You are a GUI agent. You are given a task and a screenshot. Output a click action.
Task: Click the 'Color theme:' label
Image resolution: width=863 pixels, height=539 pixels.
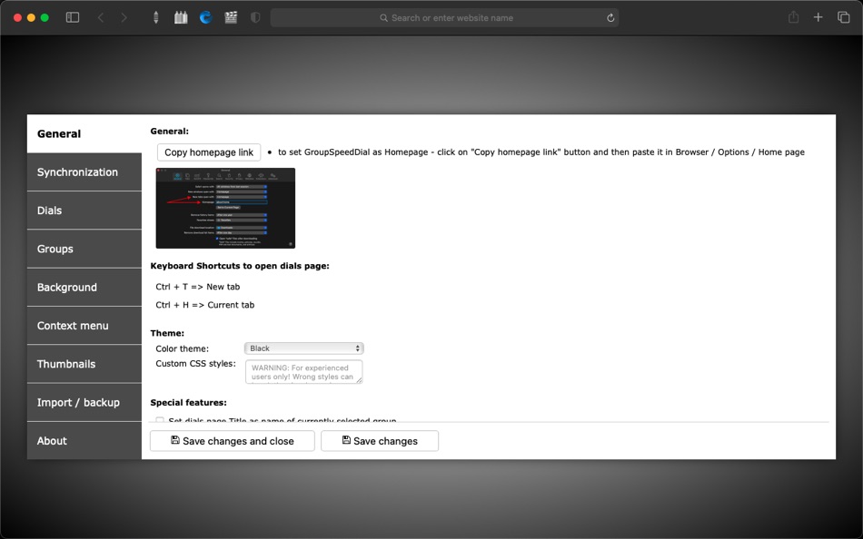pos(183,348)
